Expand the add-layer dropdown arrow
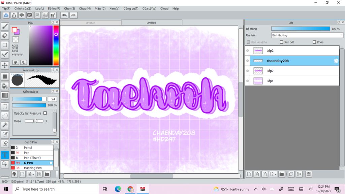345x194 pixels. 276,174
